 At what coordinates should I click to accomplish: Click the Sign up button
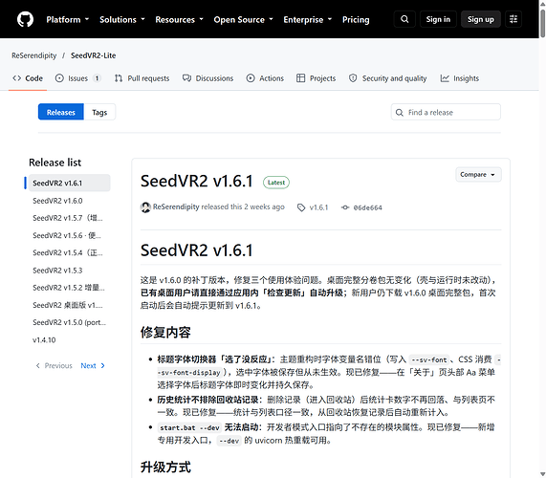point(481,19)
